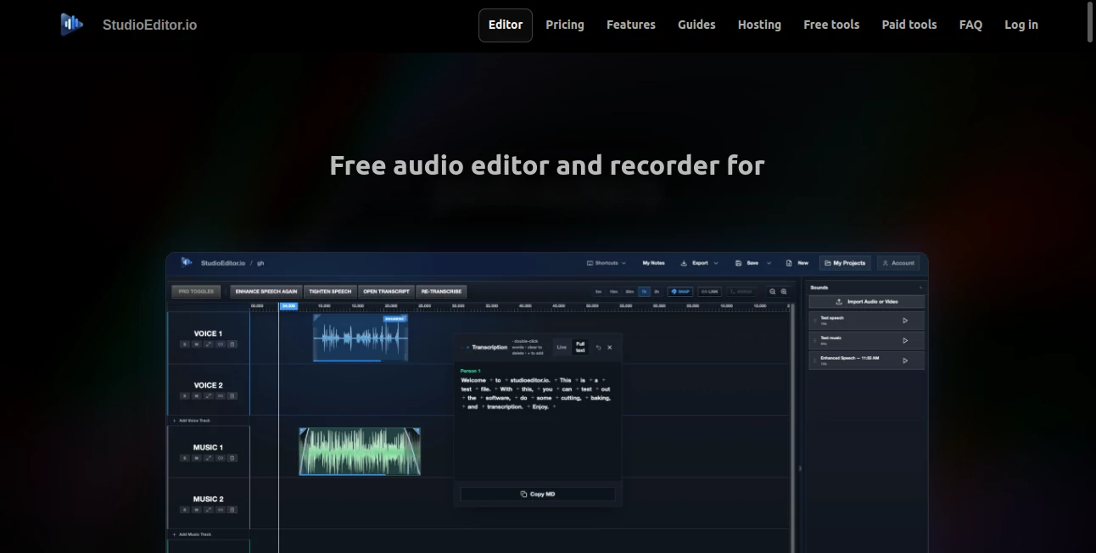Click the zoom in magnifier icon

click(x=784, y=292)
